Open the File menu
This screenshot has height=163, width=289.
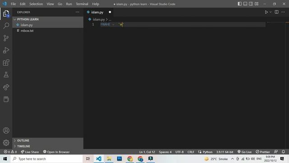point(13,4)
